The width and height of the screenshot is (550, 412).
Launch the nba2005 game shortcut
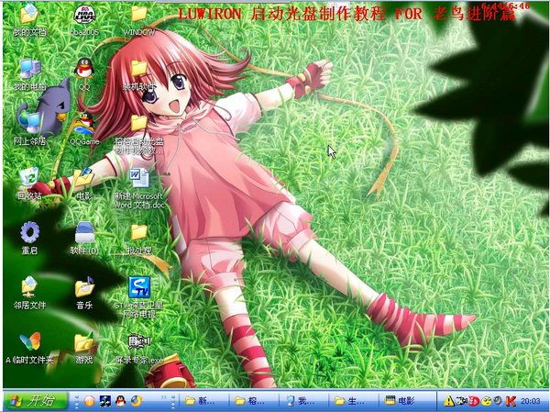[83, 16]
